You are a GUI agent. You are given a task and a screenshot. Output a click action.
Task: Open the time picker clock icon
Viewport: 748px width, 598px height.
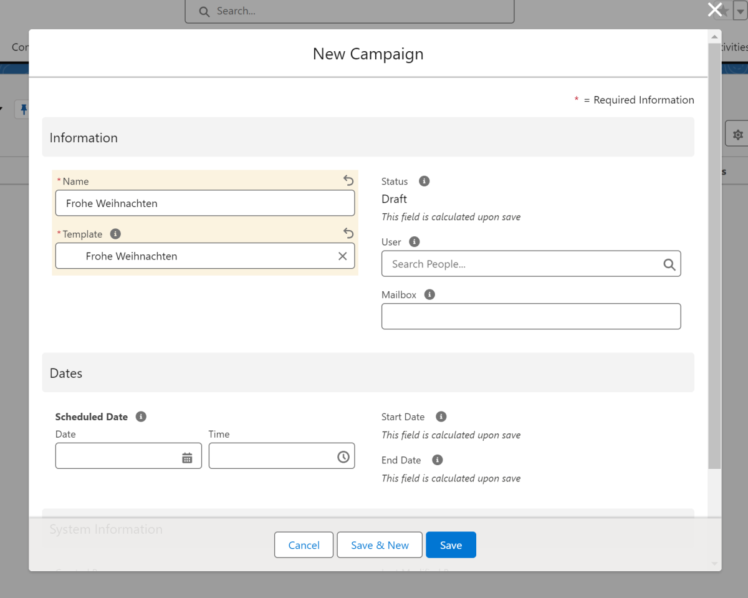coord(343,457)
